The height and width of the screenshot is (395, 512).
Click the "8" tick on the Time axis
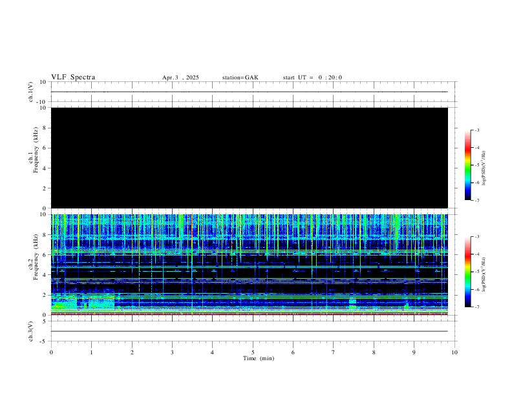[374, 352]
